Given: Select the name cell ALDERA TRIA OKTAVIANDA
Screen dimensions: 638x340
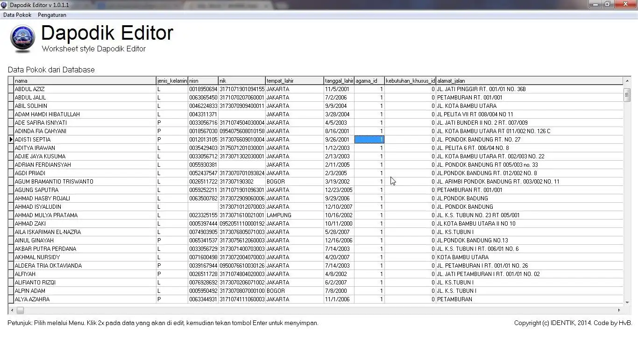Looking at the screenshot, I should (x=85, y=266).
